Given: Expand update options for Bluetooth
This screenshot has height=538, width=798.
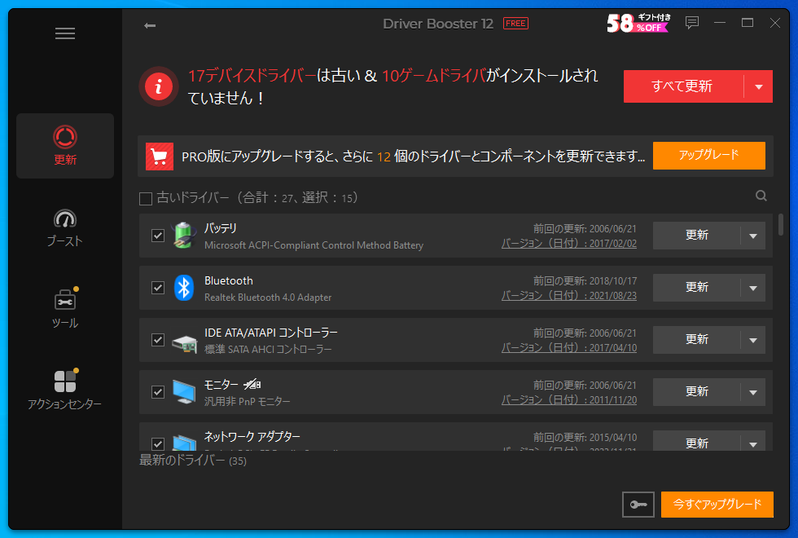Looking at the screenshot, I should 753,288.
